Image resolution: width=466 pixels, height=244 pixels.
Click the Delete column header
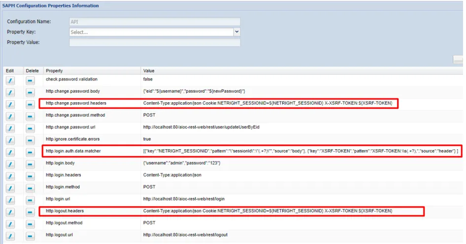(33, 71)
